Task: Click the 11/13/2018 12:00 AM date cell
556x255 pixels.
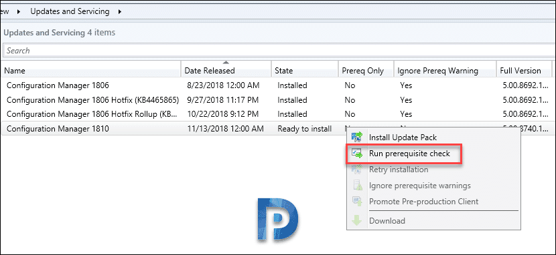Action: (225, 129)
